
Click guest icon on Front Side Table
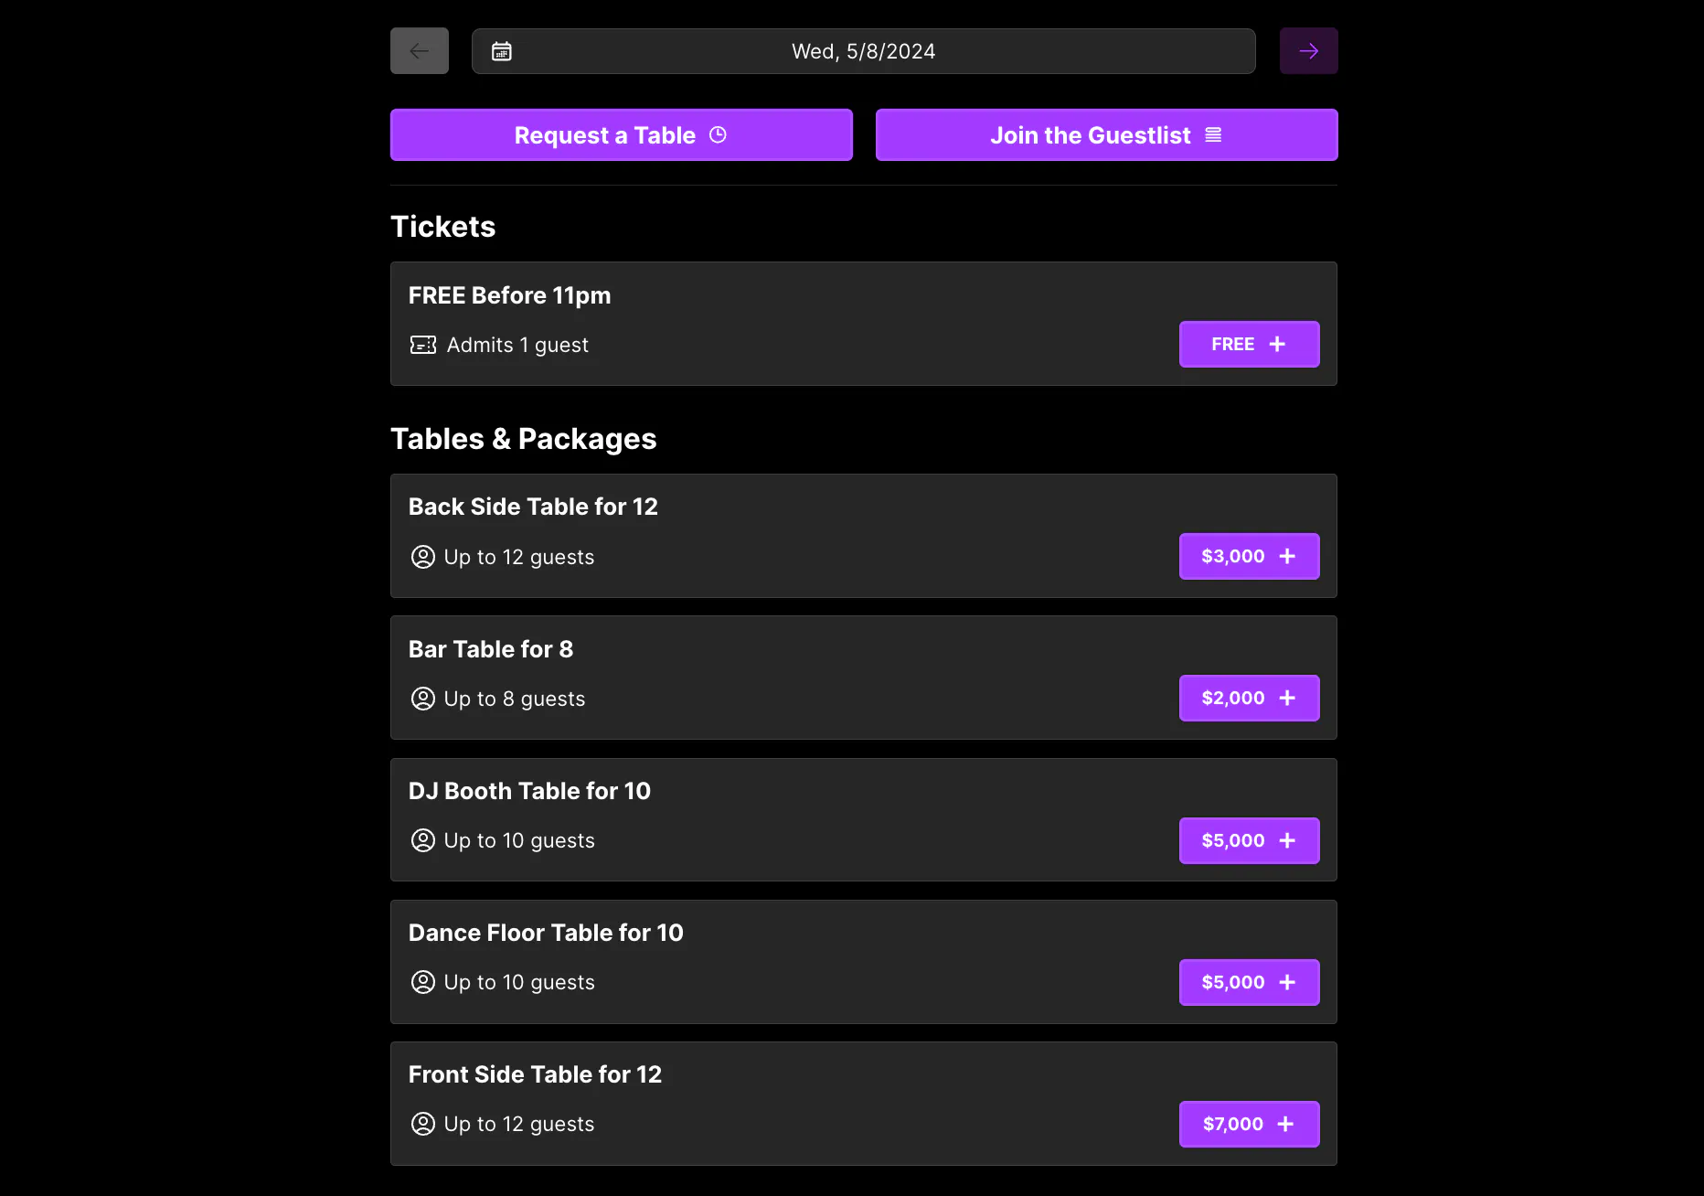point(423,1124)
